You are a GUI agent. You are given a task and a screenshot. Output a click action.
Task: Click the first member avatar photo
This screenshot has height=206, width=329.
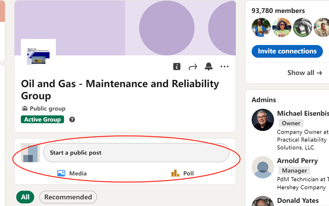click(x=261, y=28)
